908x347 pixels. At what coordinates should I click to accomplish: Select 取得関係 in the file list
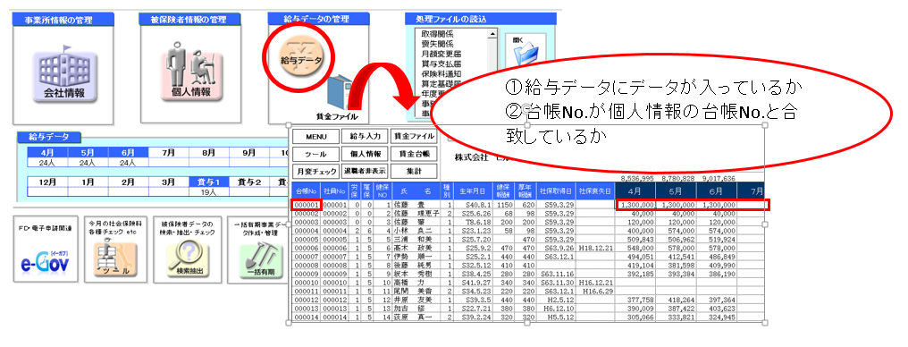[x=437, y=34]
